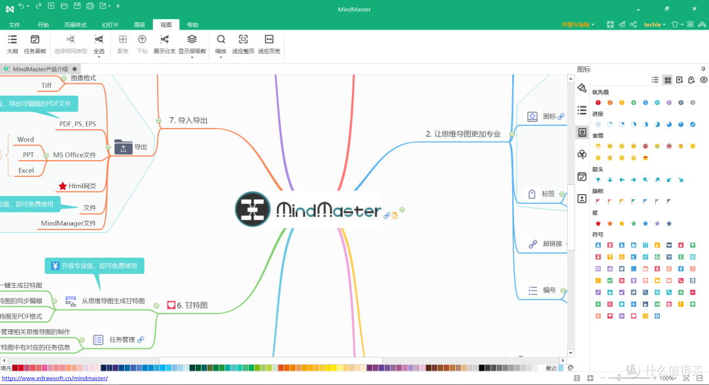Open the clipart clover side panel
The width and height of the screenshot is (709, 385).
582,155
